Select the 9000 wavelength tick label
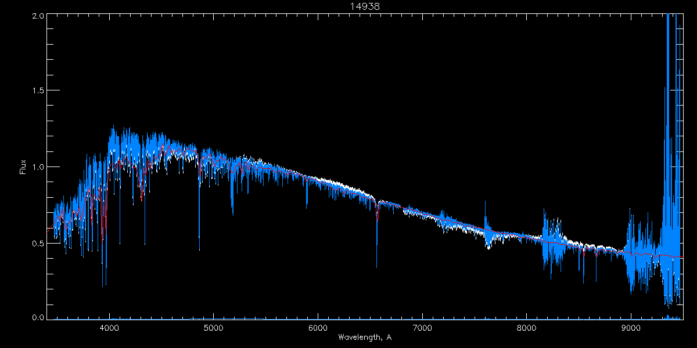This screenshot has width=697, height=348. 631,327
